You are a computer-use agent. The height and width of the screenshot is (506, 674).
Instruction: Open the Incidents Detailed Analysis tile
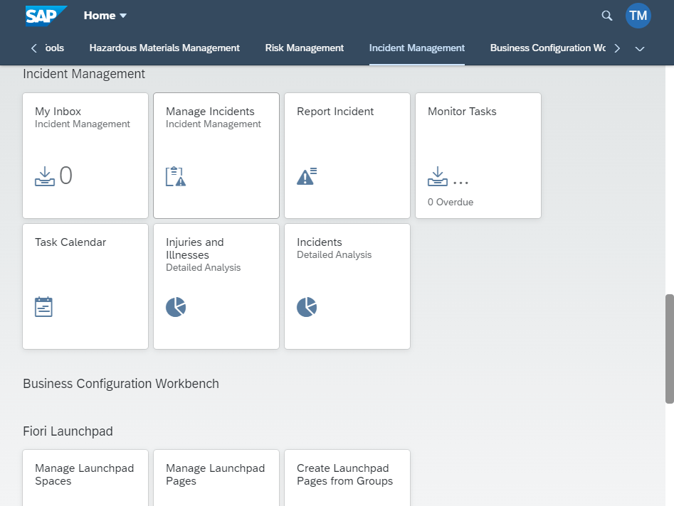click(x=347, y=286)
